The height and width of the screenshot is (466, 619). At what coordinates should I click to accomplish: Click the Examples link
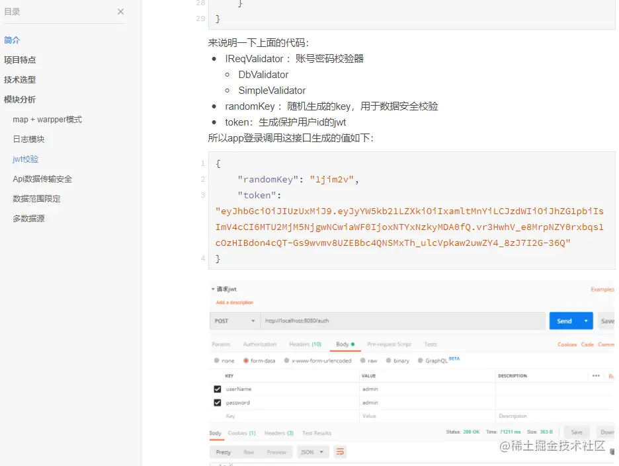pyautogui.click(x=602, y=290)
